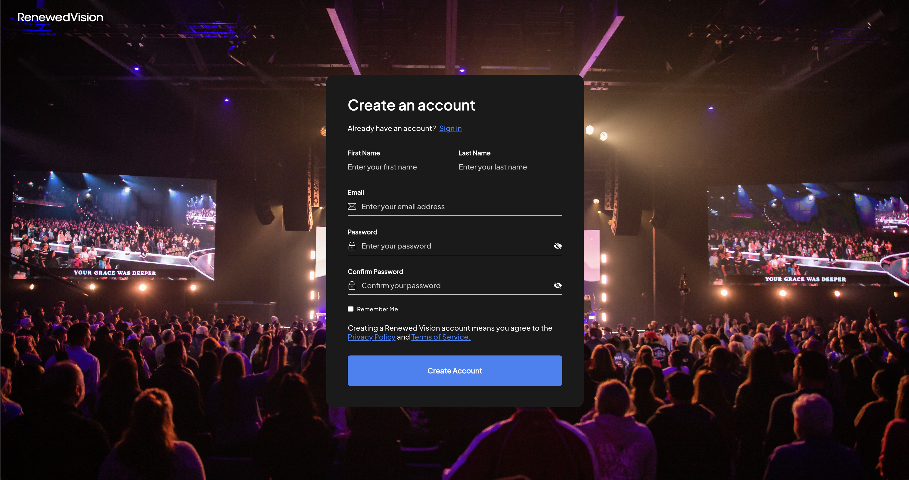Click the lock icon beside Enter your password
The image size is (909, 480).
(352, 246)
